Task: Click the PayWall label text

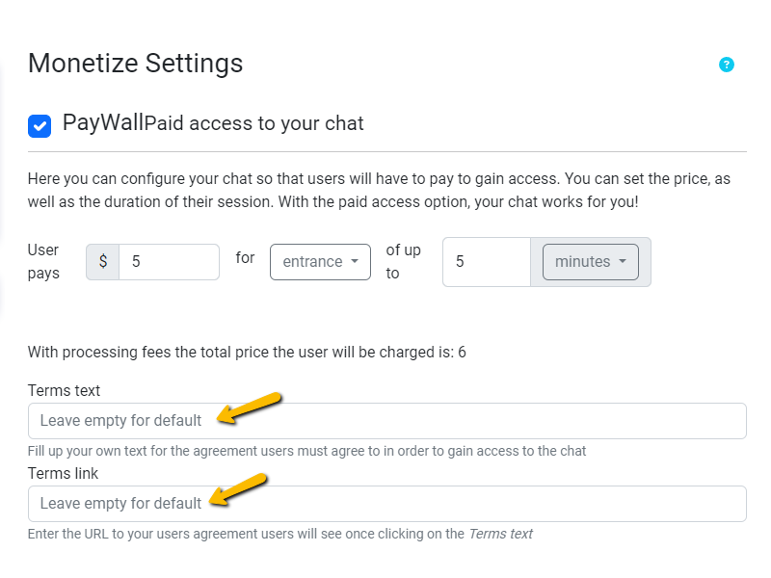Action: (103, 123)
